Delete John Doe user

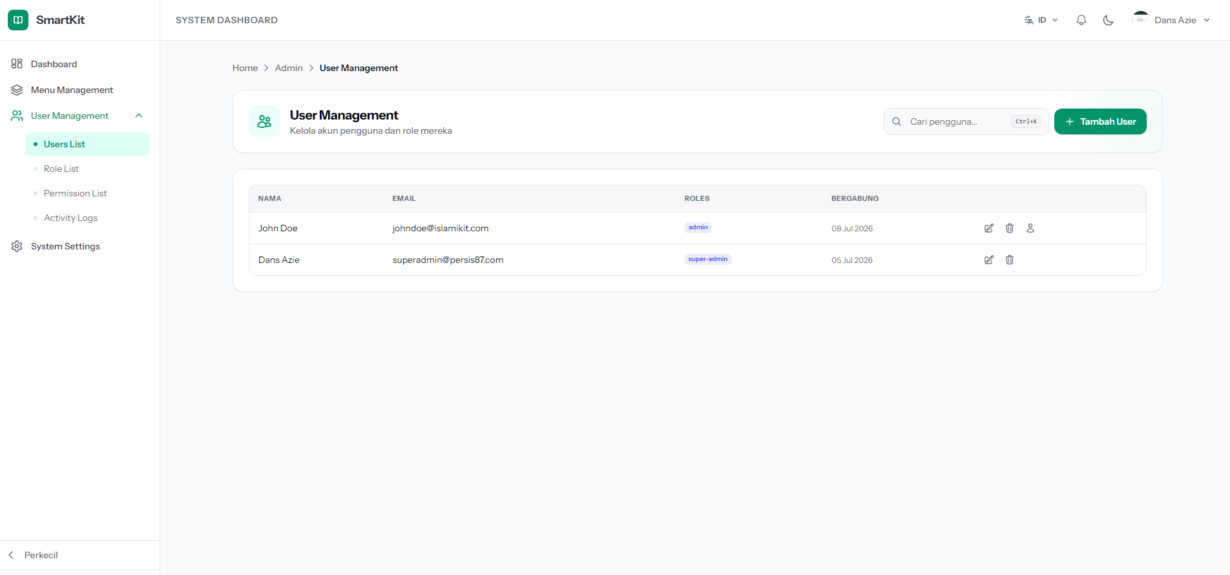click(x=1010, y=228)
